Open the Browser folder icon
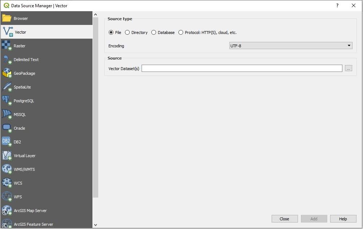The image size is (363, 229). [7, 18]
